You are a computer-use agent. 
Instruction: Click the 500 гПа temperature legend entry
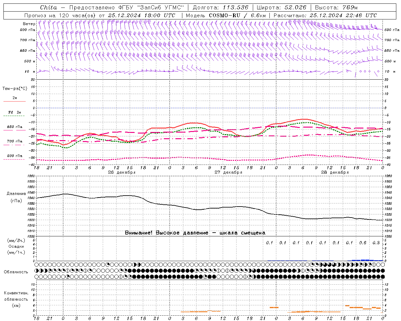(14, 156)
